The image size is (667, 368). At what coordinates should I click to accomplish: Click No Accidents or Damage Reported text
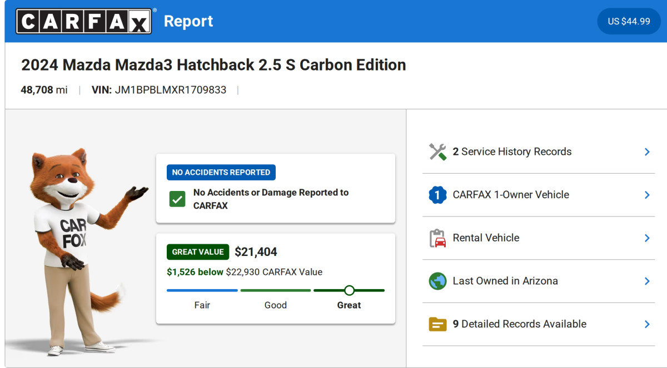tap(271, 199)
